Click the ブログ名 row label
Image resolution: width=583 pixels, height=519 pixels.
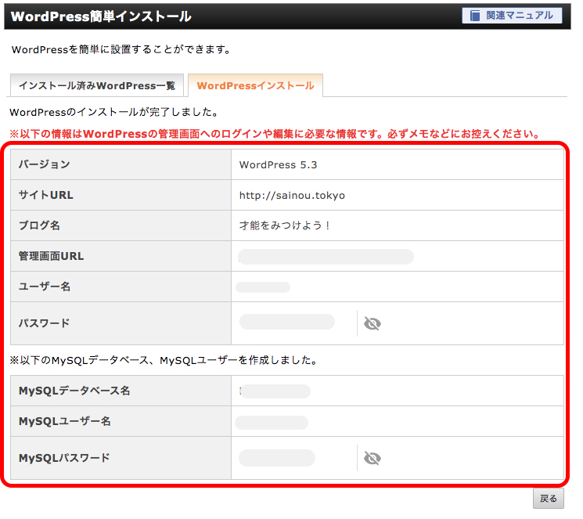click(x=39, y=225)
